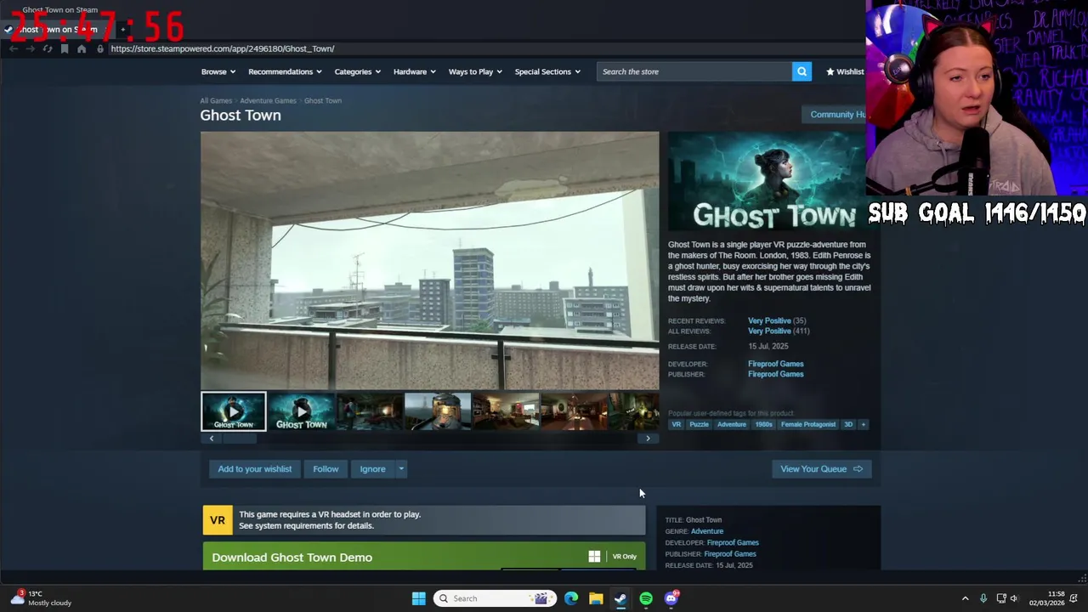Screen dimensions: 1088x612
Task: Open the Wishlist link
Action: point(845,71)
